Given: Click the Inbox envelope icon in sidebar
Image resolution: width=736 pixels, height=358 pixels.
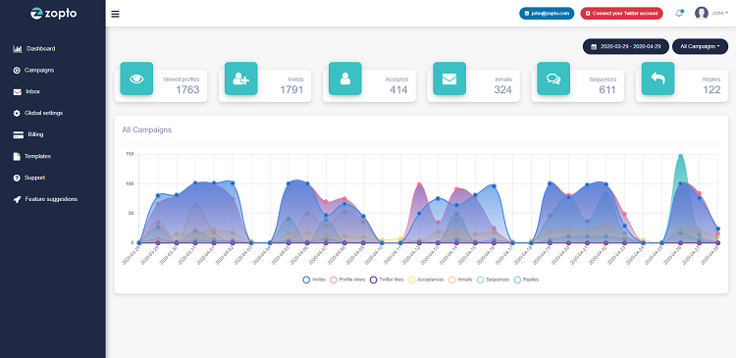Looking at the screenshot, I should pos(18,92).
